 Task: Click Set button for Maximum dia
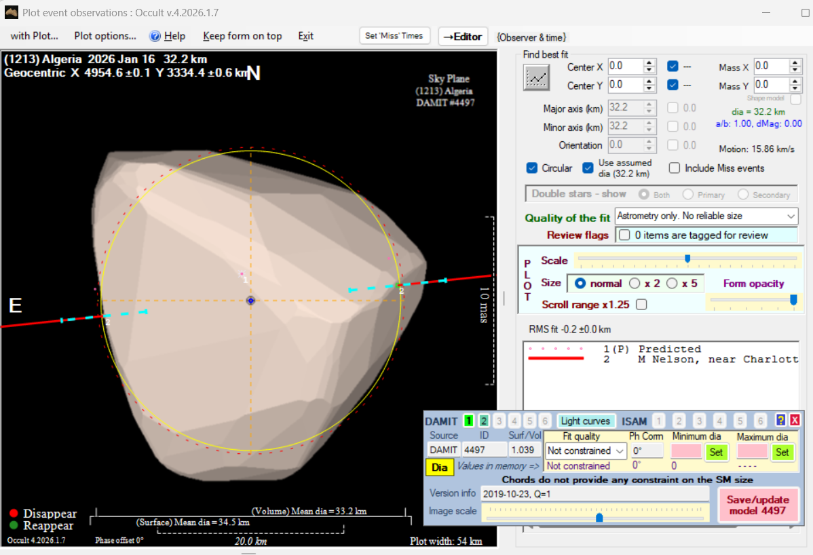[782, 452]
